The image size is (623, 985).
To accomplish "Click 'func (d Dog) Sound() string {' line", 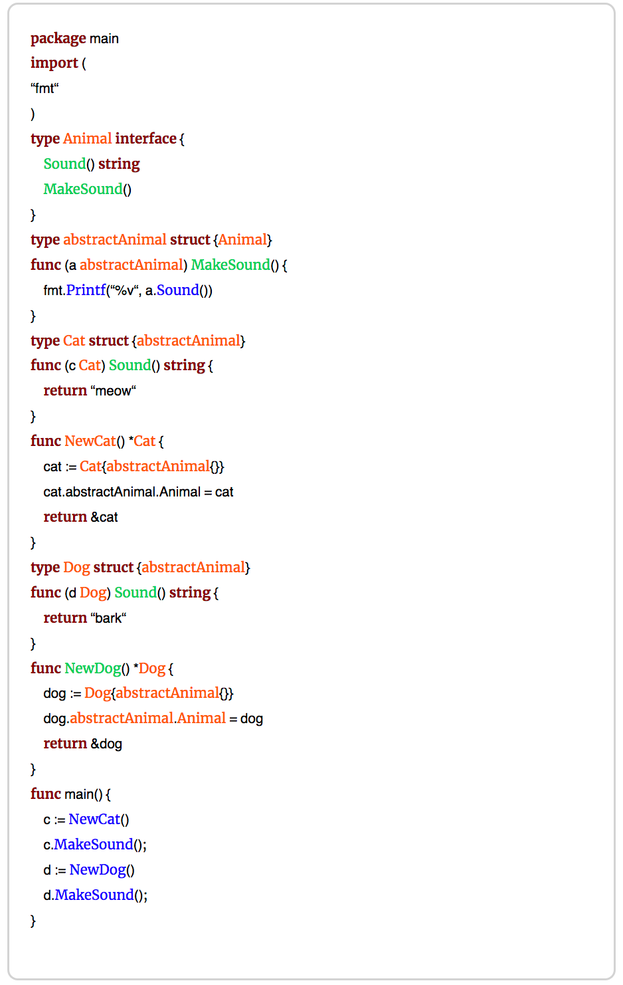I will (x=125, y=593).
